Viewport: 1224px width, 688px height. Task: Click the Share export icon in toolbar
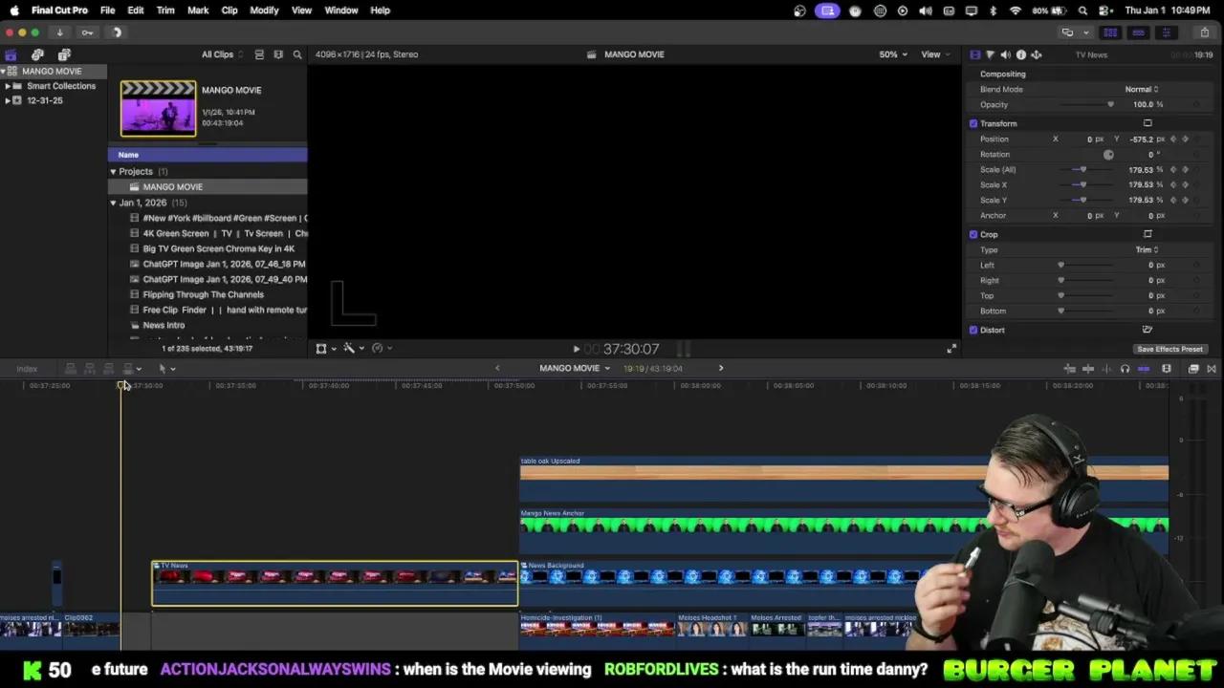point(1205,32)
